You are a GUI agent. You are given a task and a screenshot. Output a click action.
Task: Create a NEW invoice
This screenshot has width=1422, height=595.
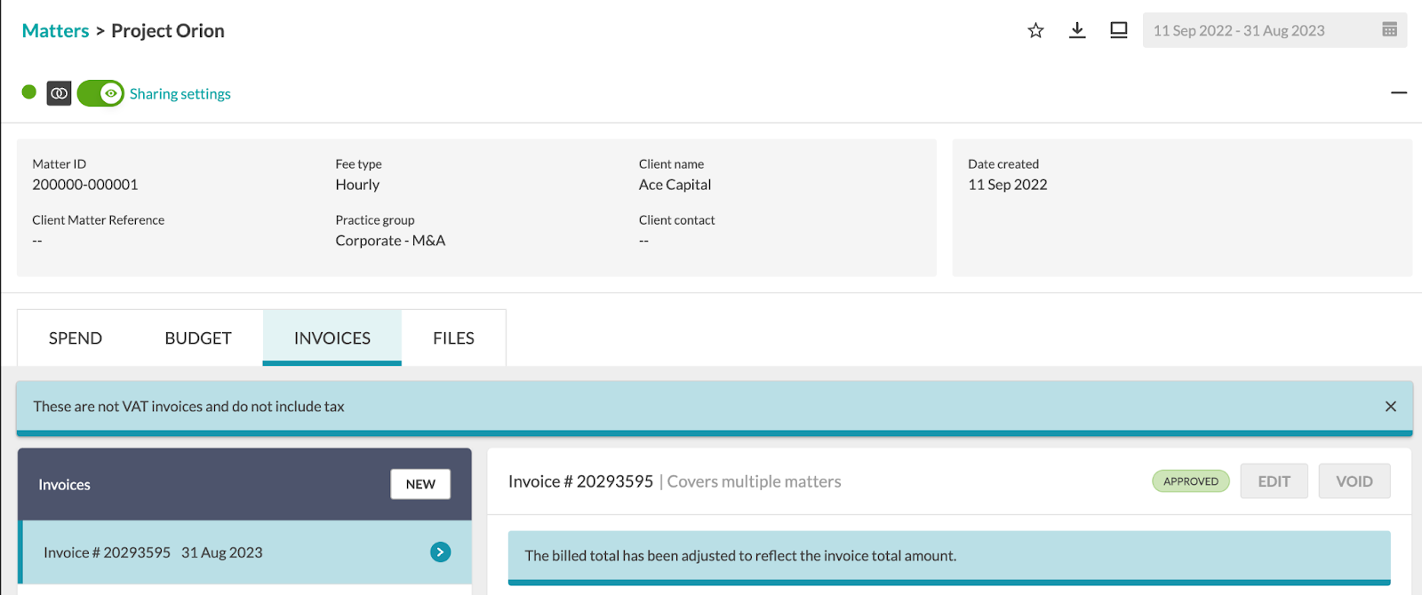coord(420,484)
